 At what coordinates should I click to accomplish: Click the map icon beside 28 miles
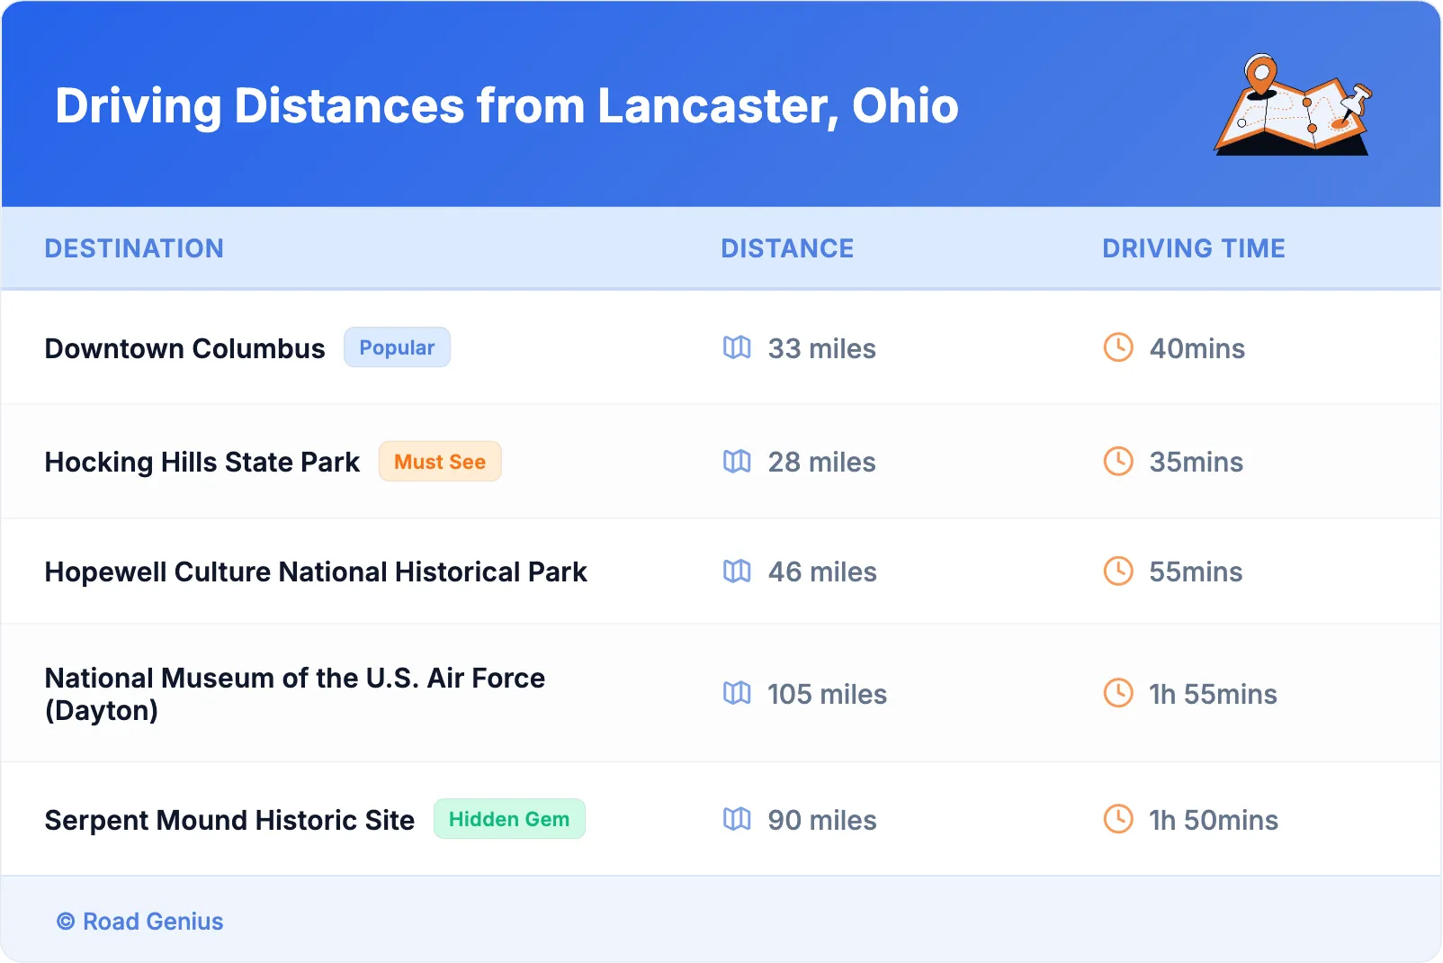(x=737, y=462)
